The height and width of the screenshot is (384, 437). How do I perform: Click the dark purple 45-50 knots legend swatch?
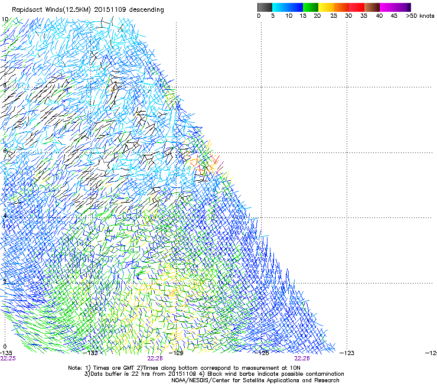point(403,7)
